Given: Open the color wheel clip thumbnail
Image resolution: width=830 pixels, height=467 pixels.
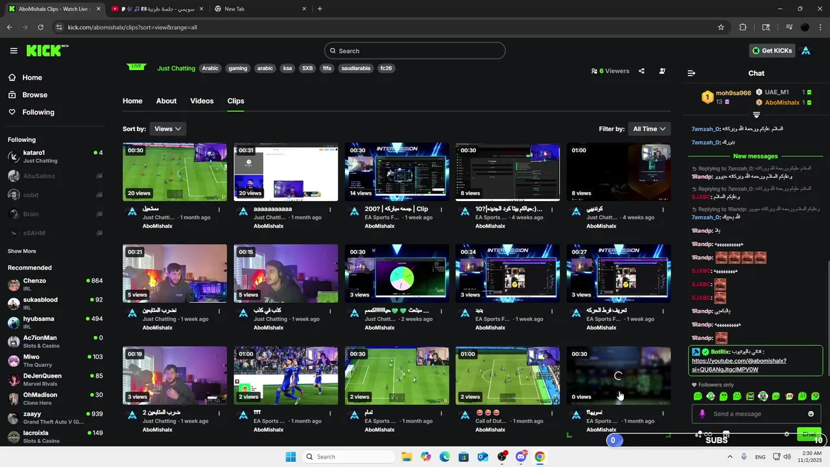Looking at the screenshot, I should coord(397,274).
